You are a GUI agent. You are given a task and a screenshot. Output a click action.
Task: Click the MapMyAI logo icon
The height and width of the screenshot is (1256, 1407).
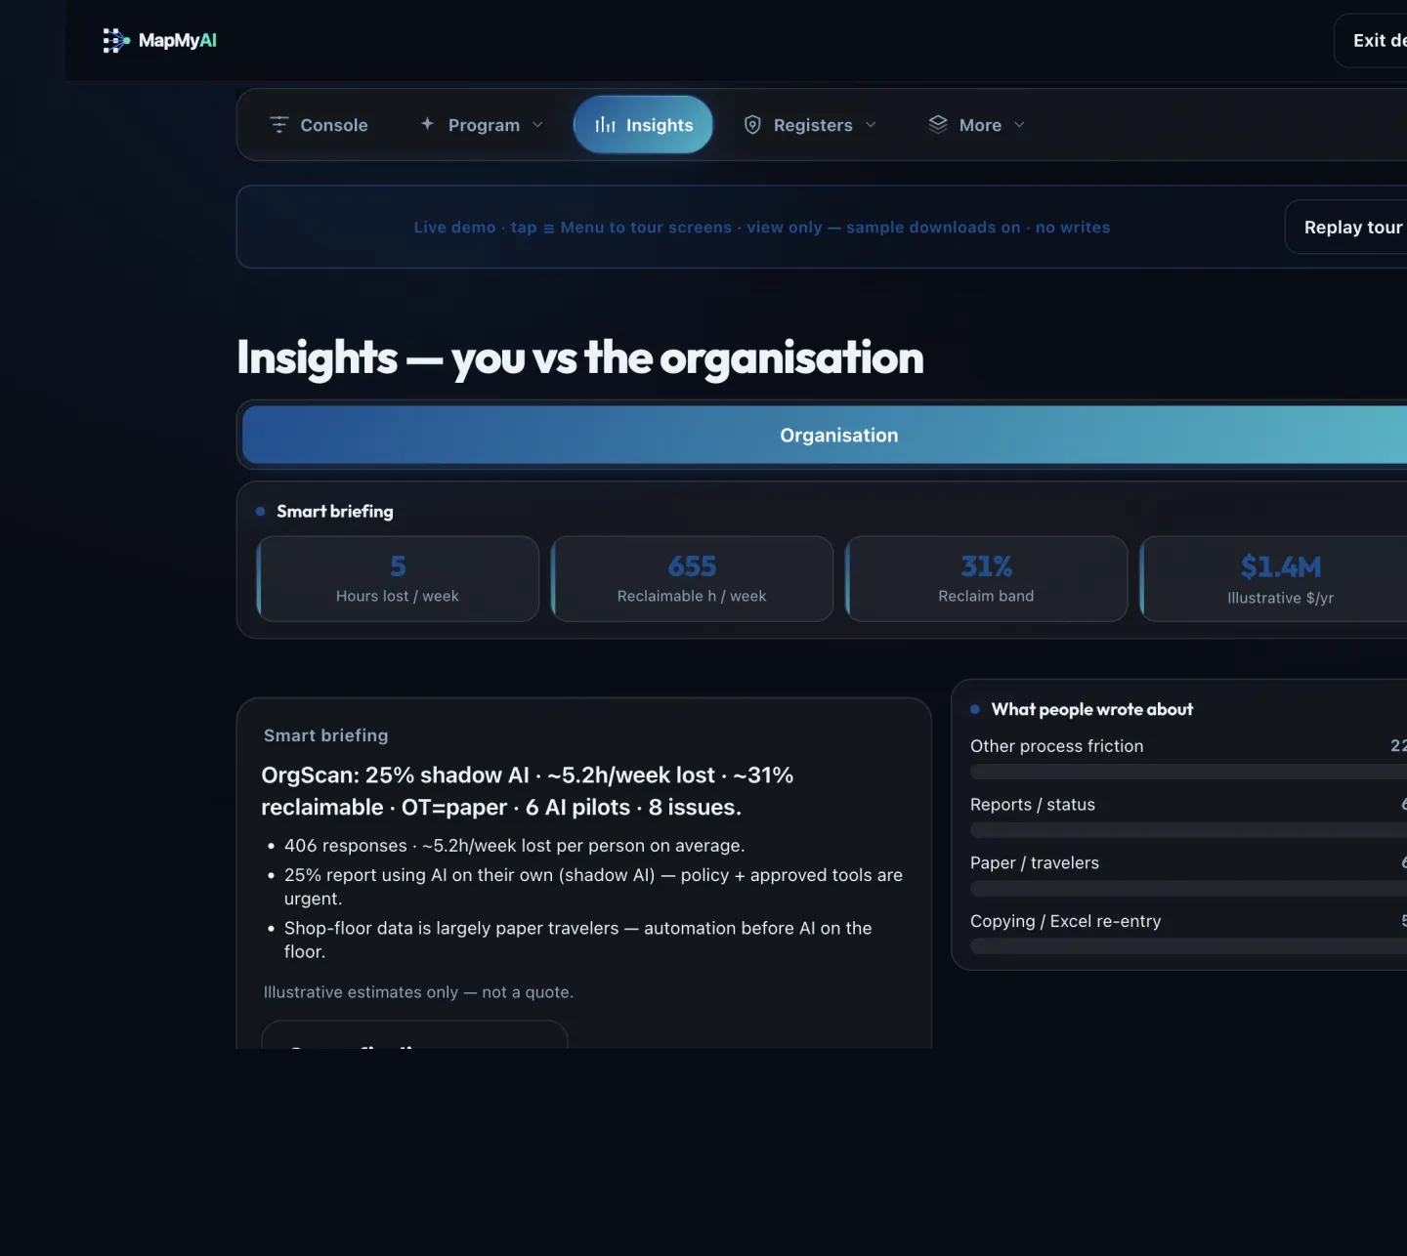(x=116, y=40)
